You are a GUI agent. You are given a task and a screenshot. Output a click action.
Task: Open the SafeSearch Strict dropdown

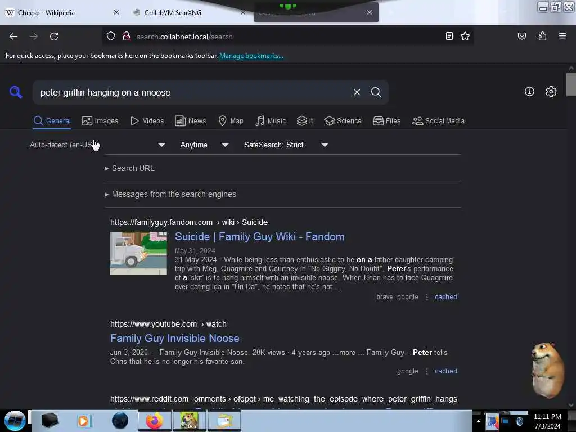tap(286, 145)
